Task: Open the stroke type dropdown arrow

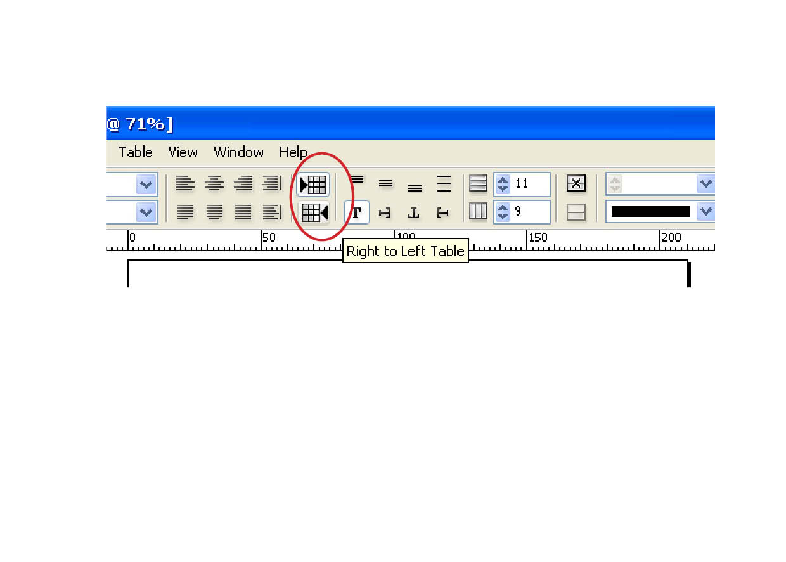Action: [x=705, y=212]
